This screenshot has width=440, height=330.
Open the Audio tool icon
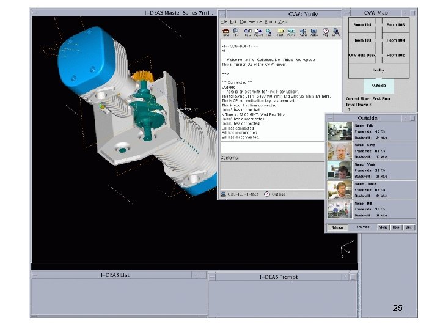[x=303, y=32]
